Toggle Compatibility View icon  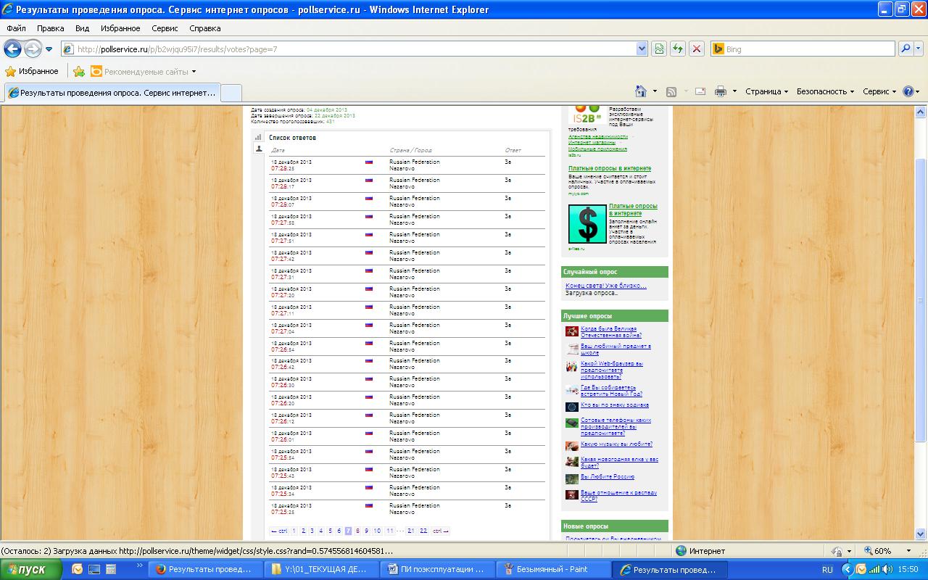pyautogui.click(x=659, y=49)
